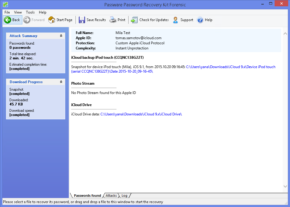Open the iCloud Drive folder path link
This screenshot has width=290, height=207.
tap(141, 114)
